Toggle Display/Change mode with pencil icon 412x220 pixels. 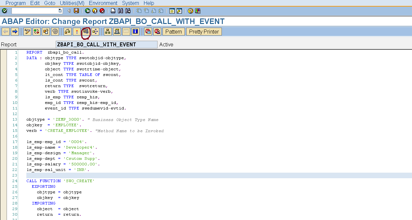pos(27,32)
